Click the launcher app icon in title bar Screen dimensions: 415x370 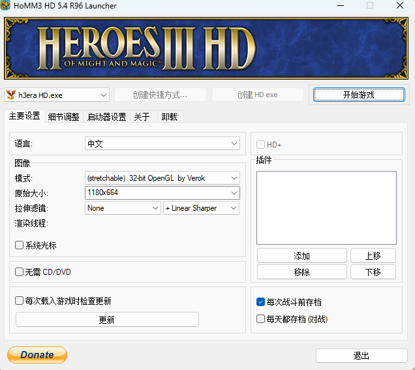tap(5, 5)
